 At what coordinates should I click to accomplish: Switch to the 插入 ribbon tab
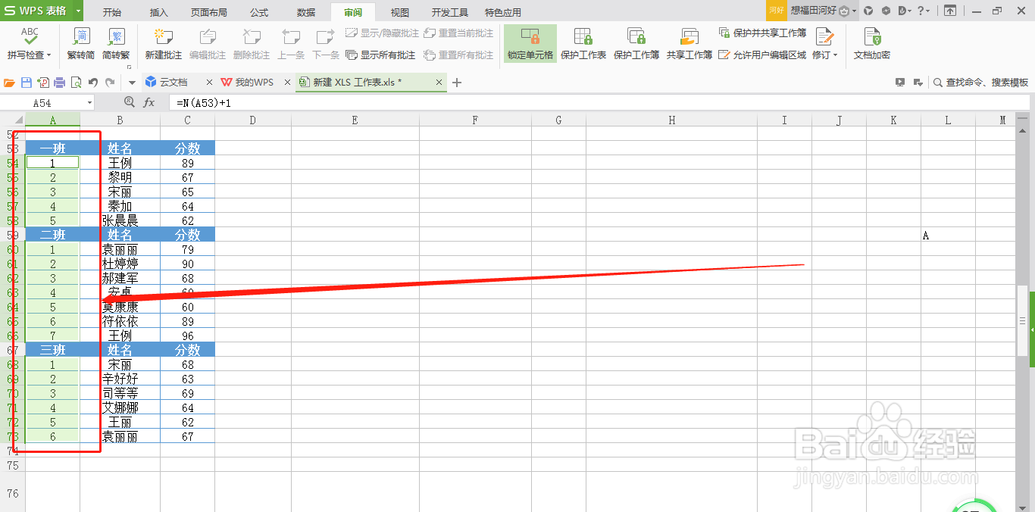coord(158,12)
